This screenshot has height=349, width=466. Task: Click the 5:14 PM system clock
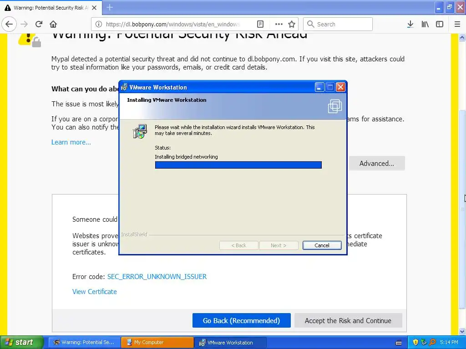coord(449,343)
